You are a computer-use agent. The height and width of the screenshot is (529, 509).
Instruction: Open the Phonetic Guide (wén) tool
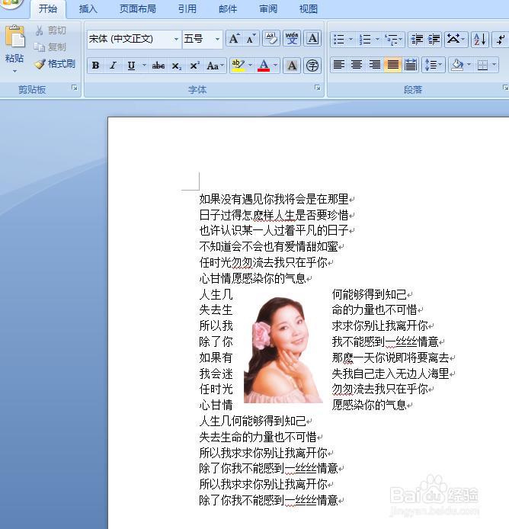292,39
